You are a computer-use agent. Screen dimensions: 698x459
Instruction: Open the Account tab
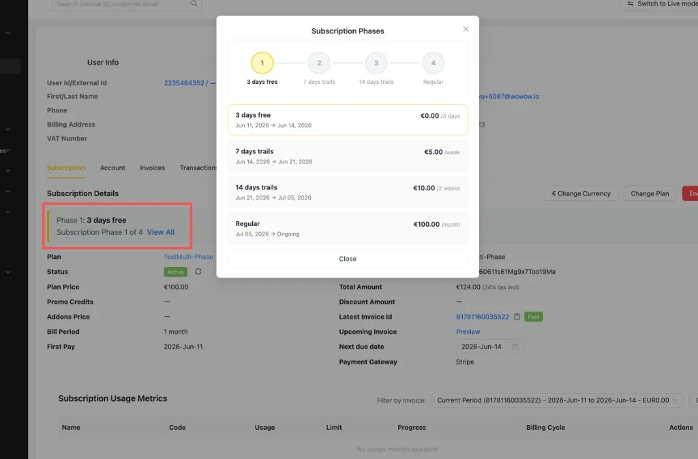[112, 168]
